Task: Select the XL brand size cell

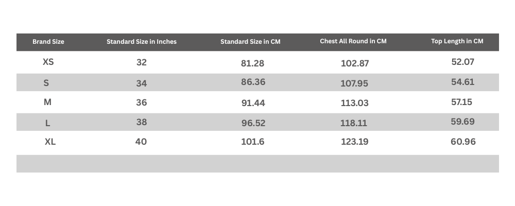Action: pos(50,142)
